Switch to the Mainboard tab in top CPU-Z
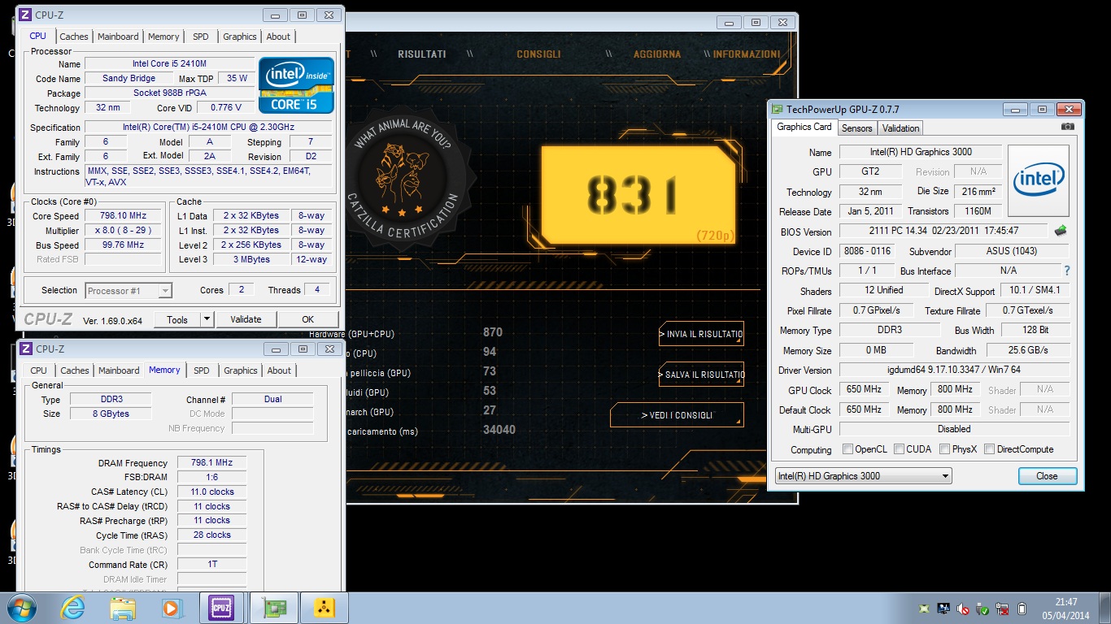 (x=118, y=37)
